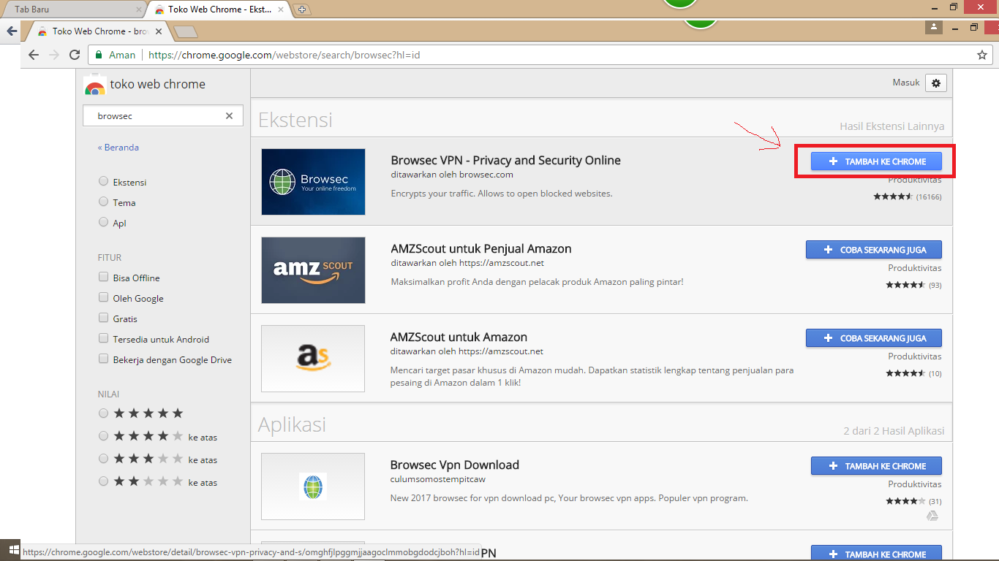This screenshot has height=561, width=999.
Task: Add Browsec Vpn Download with Tambah ke Chrome
Action: [x=876, y=466]
